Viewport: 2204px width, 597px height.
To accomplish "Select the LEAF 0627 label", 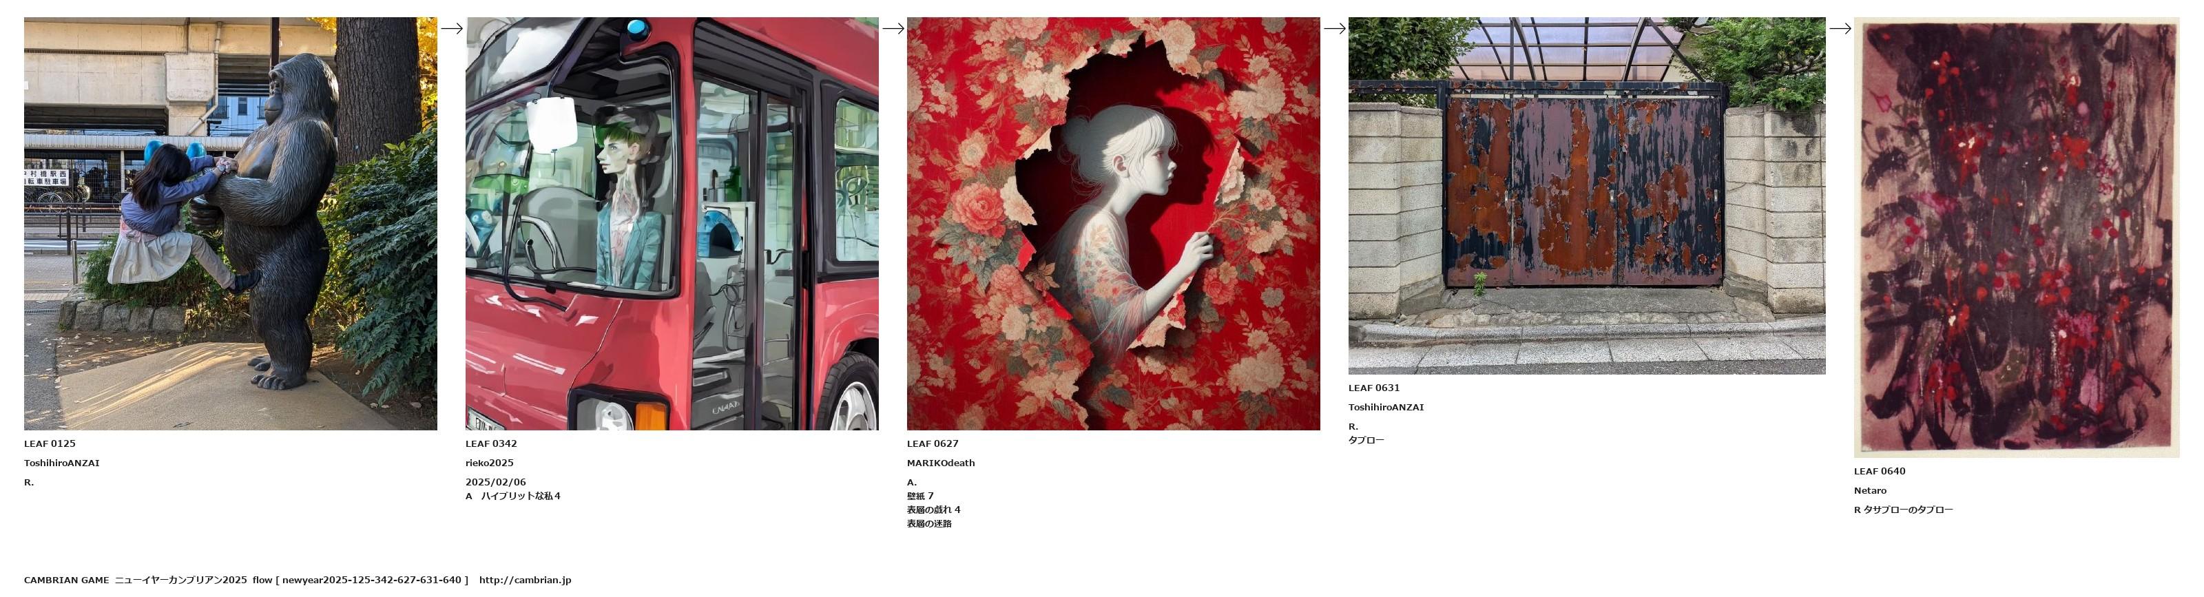I will (x=933, y=444).
